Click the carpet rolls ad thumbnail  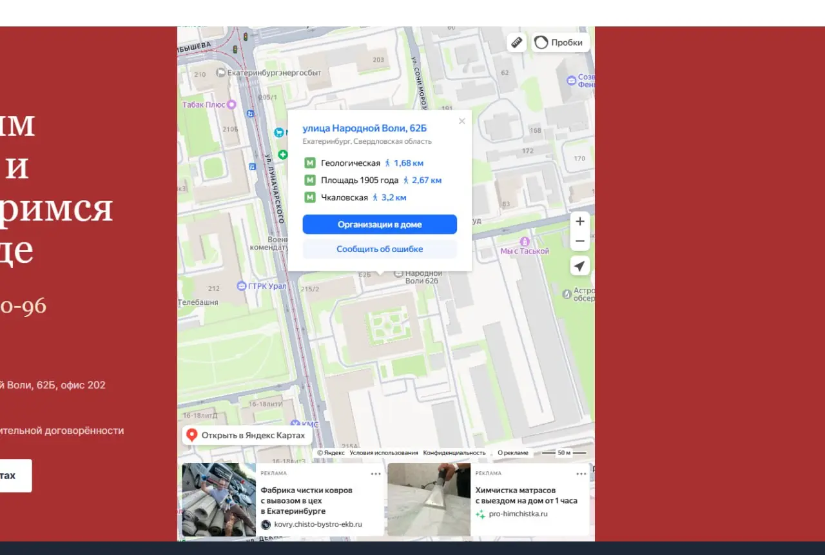219,500
